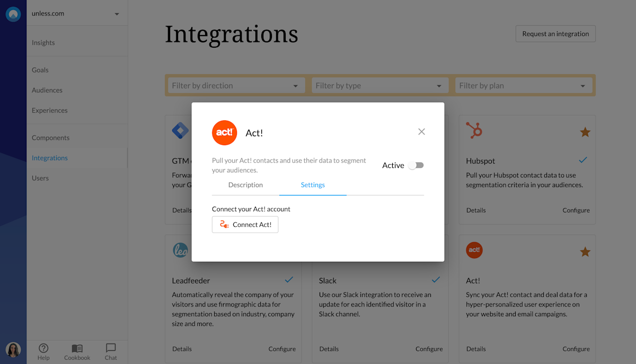Open Details on the bottom Act! card

[476, 349]
